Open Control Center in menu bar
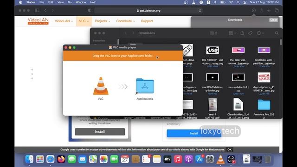This screenshot has height=167, width=297. (x=245, y=2)
